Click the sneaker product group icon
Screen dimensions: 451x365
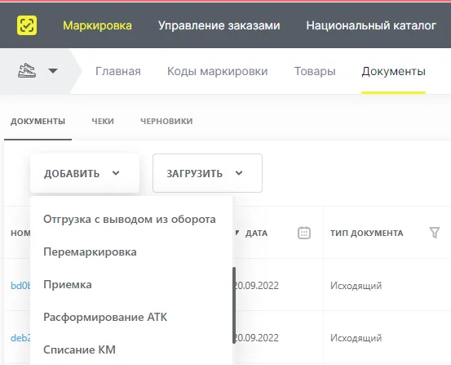(27, 70)
